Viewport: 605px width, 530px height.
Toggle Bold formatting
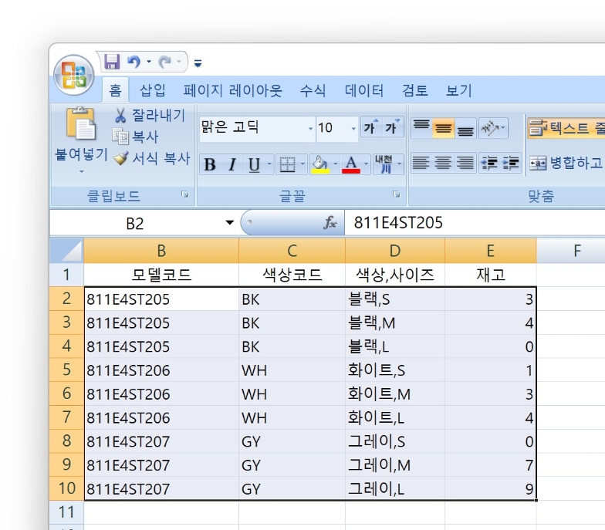(209, 164)
